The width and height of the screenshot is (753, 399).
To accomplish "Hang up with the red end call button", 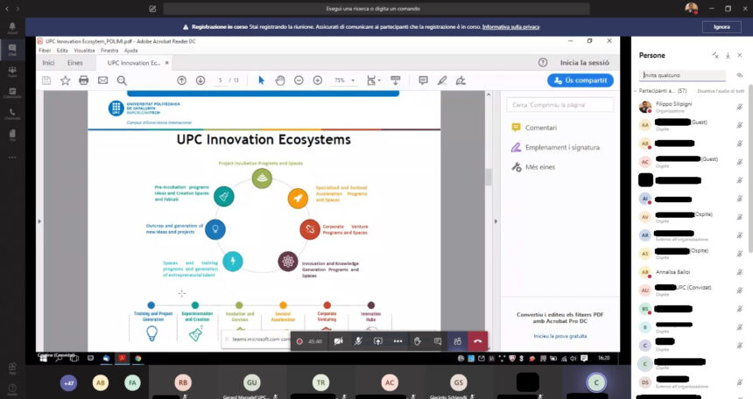I will click(477, 341).
